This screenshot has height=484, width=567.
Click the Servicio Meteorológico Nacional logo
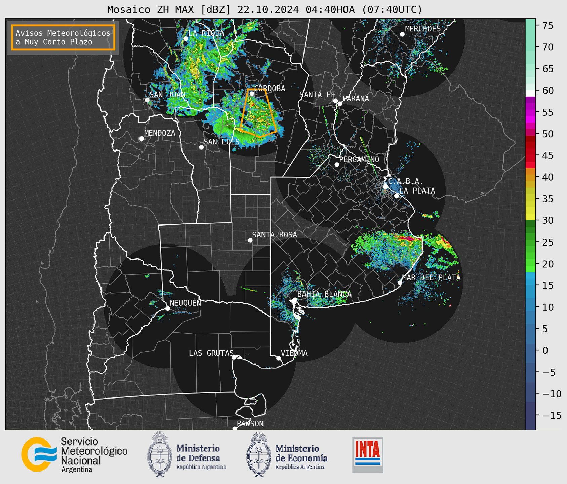click(x=74, y=454)
